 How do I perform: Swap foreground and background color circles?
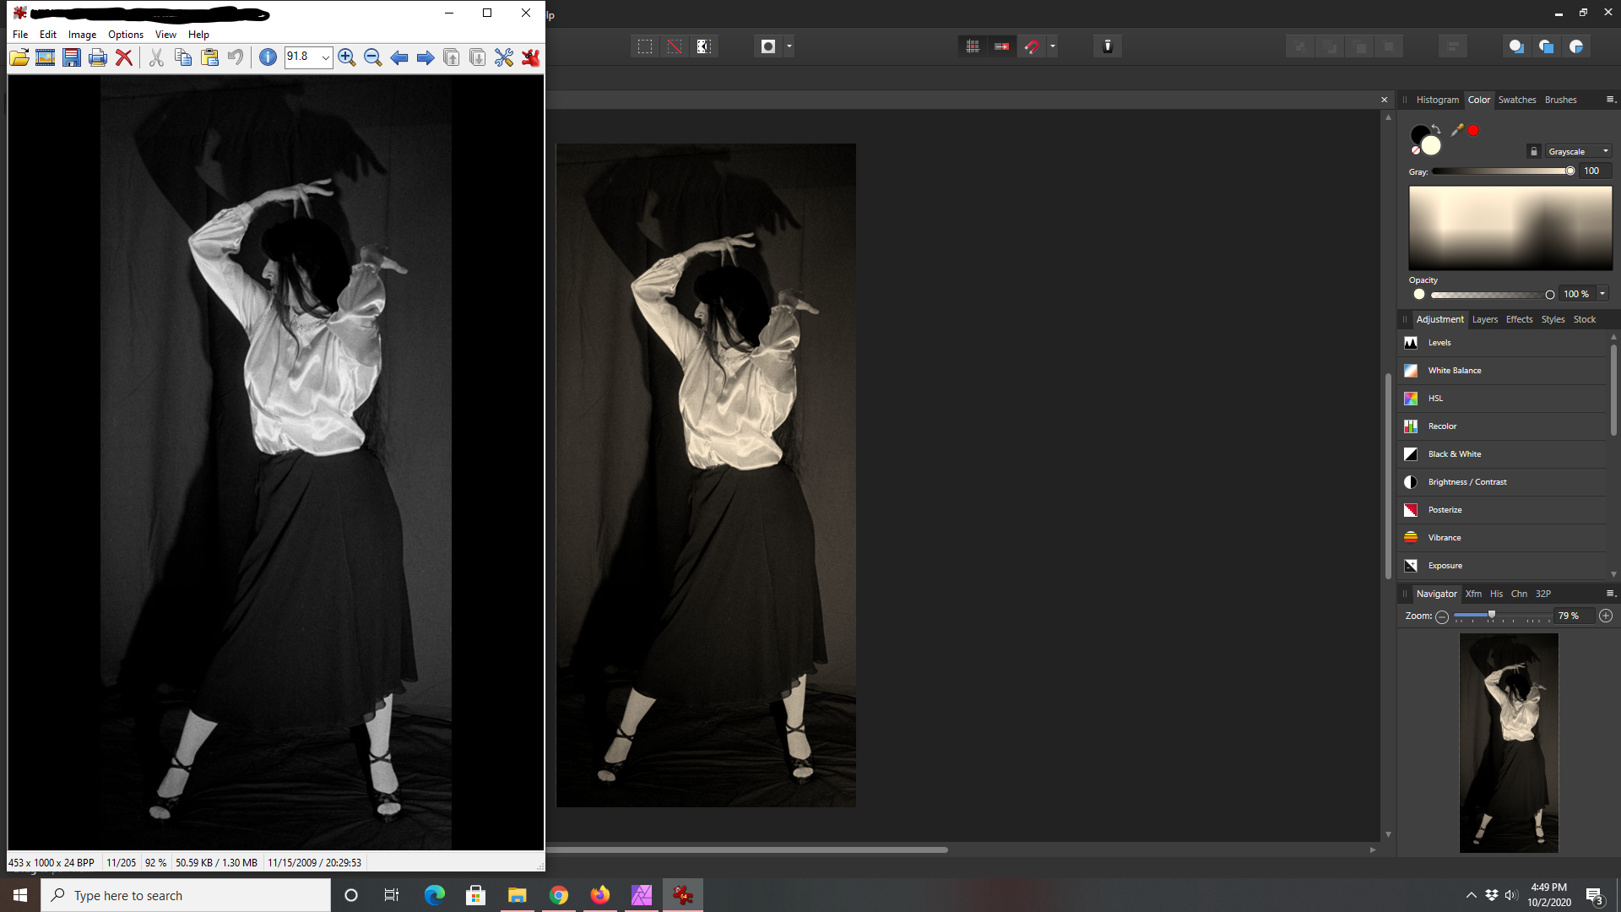(1436, 128)
